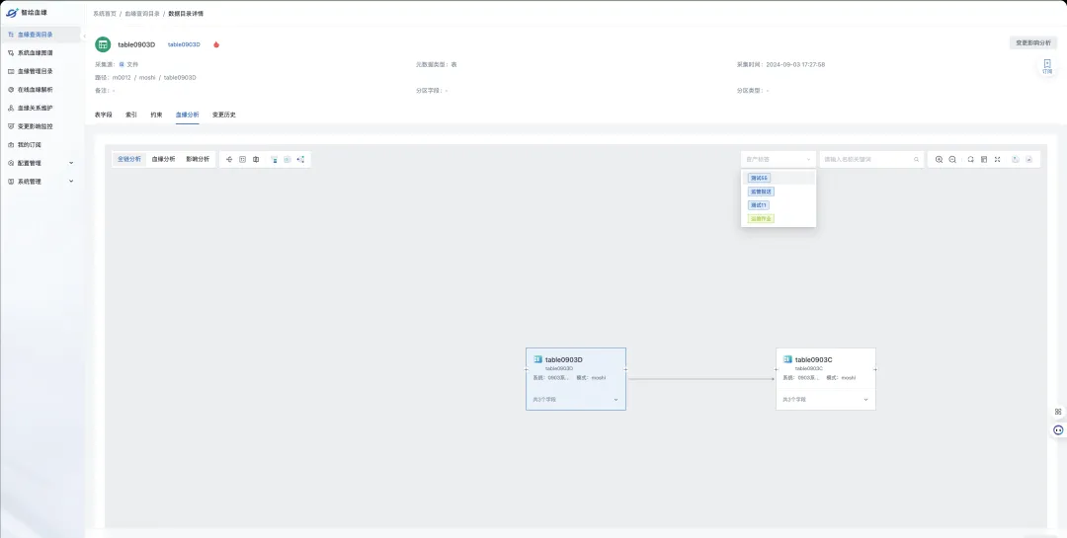Choose the 测试66 tag option

click(x=779, y=179)
